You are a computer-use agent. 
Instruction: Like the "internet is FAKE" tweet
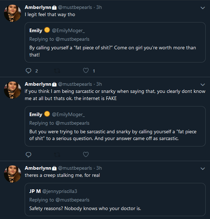[86, 154]
